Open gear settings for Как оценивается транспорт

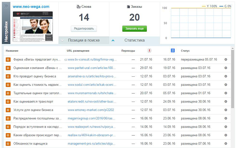pyautogui.click(x=226, y=102)
